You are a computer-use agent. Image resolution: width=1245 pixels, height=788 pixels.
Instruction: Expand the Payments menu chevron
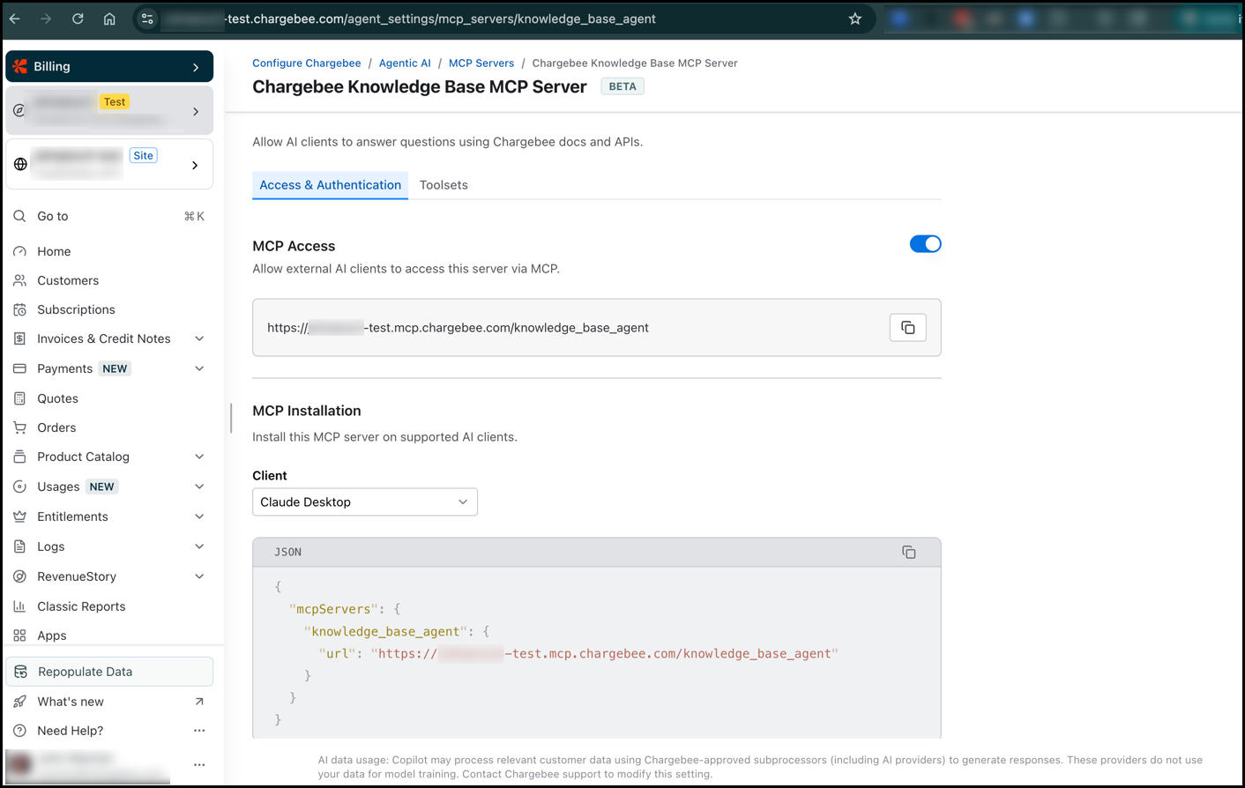[x=199, y=368]
